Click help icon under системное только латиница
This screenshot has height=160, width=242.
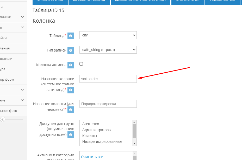[71, 90]
